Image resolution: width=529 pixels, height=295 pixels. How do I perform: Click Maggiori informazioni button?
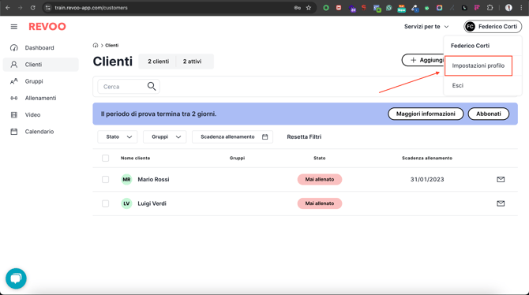pyautogui.click(x=426, y=114)
